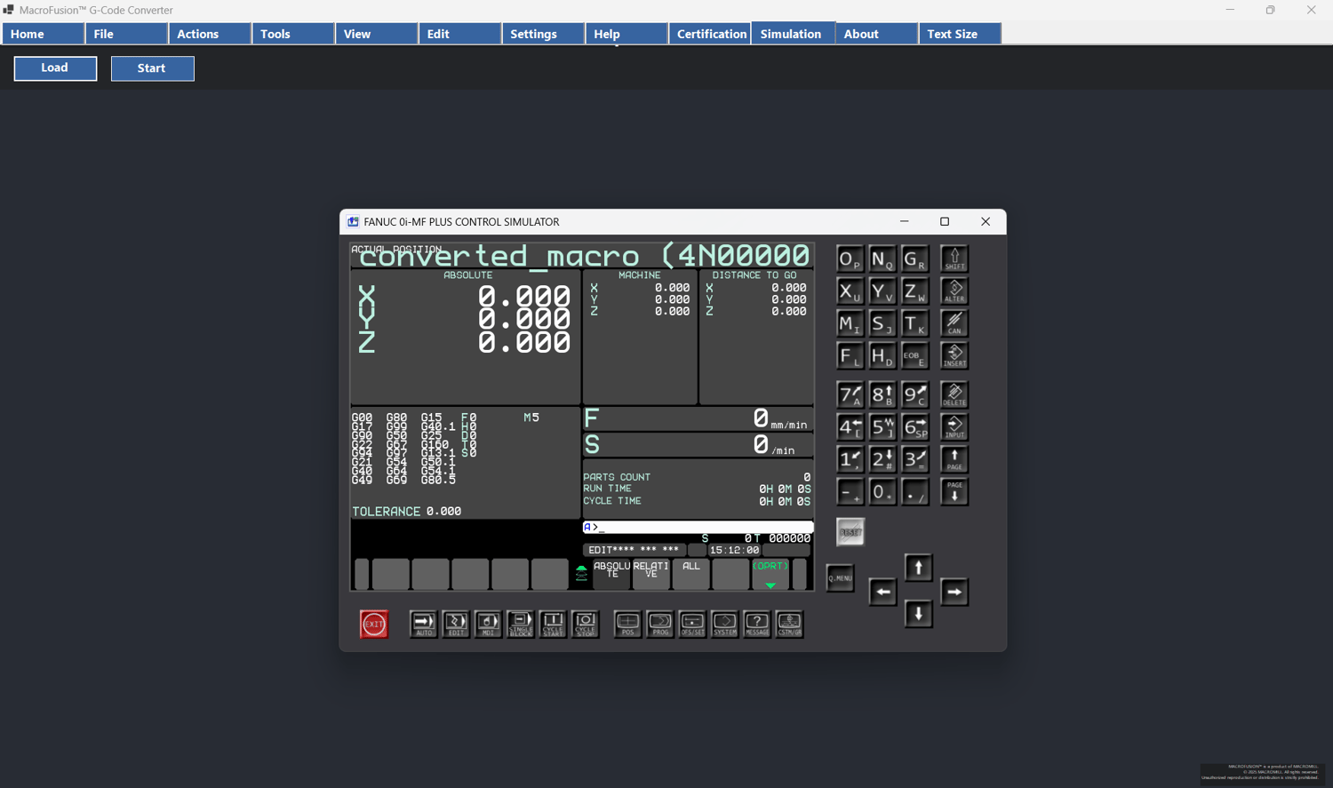
Task: Switch to the Certification tab
Action: (710, 34)
